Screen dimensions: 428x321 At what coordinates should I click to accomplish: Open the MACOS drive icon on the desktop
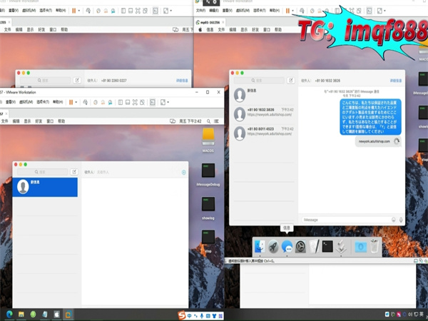(208, 136)
